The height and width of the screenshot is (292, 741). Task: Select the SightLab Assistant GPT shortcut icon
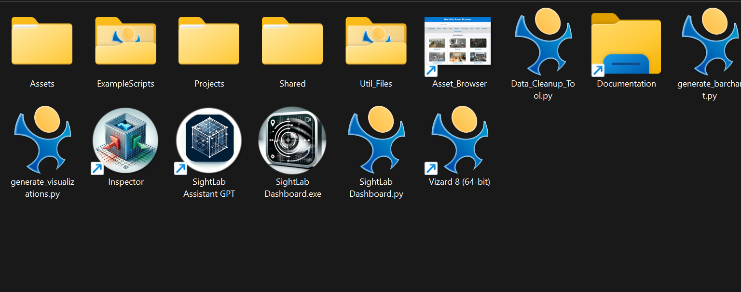(208, 140)
